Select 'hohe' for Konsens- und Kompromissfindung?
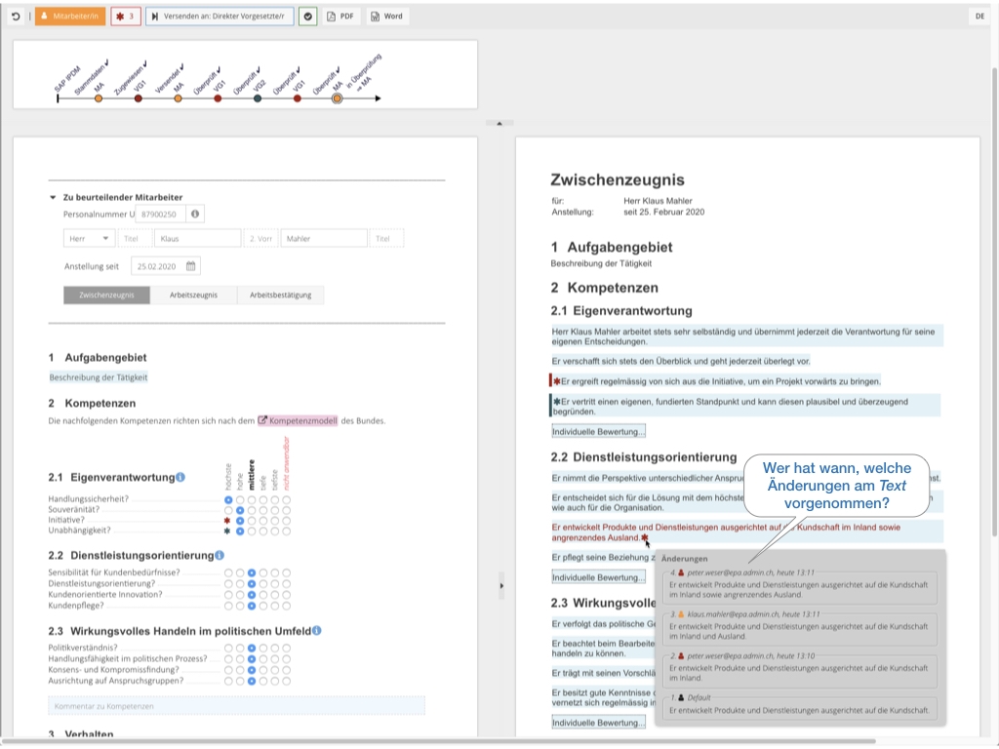 coord(240,670)
